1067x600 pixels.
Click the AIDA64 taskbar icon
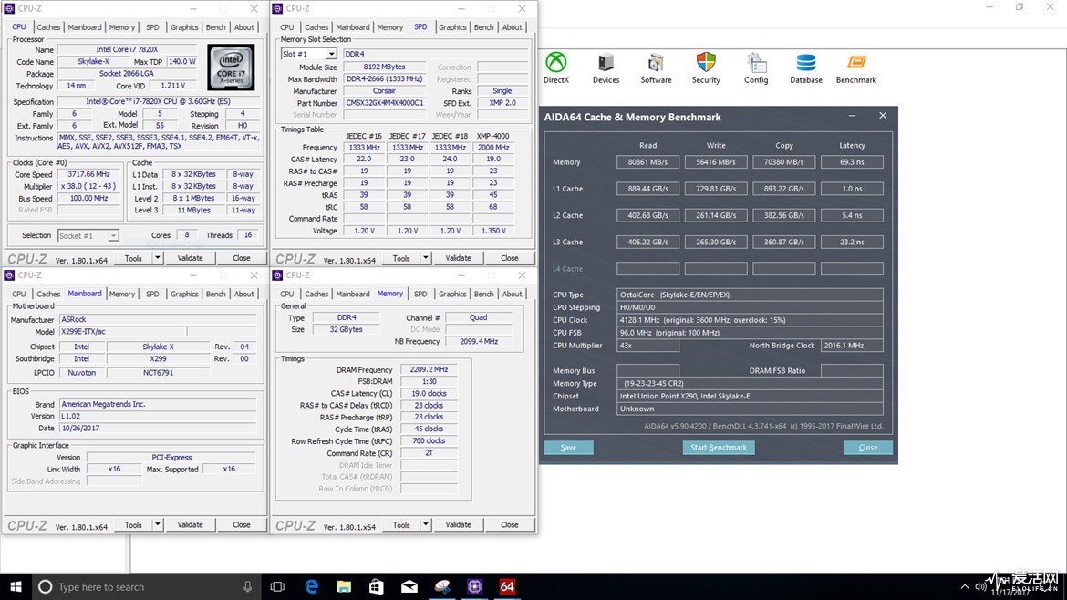(507, 587)
